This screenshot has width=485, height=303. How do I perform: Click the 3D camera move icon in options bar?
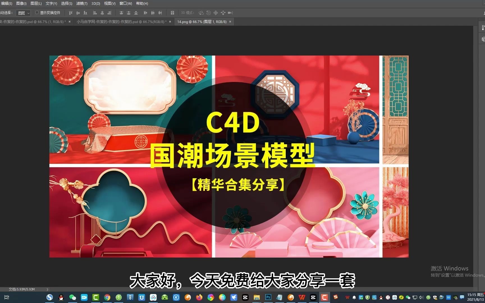[230, 13]
